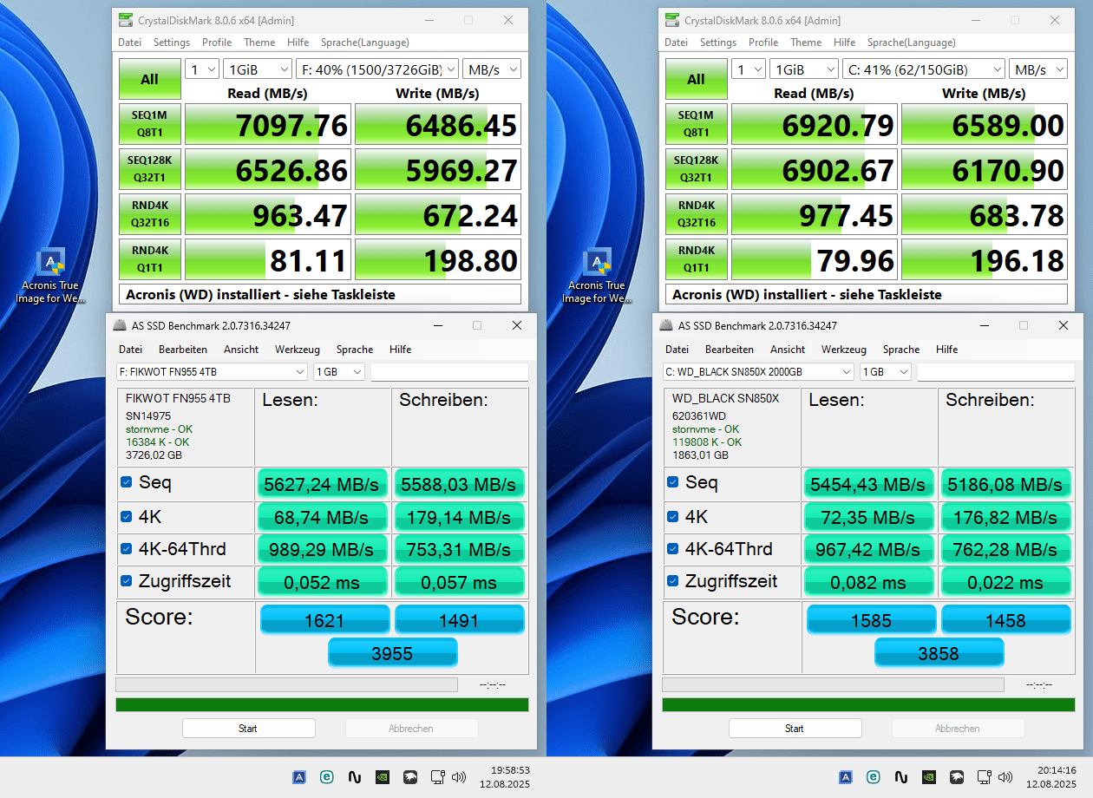Click the total score value 3955
The height and width of the screenshot is (798, 1093).
point(392,653)
